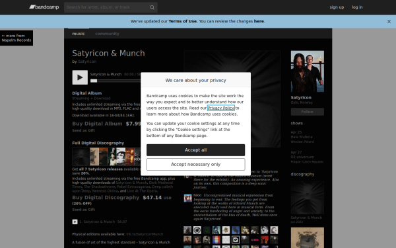This screenshot has width=396, height=248.
Task: Open The Shadowthrone link
Action: pyautogui.click(x=100, y=186)
